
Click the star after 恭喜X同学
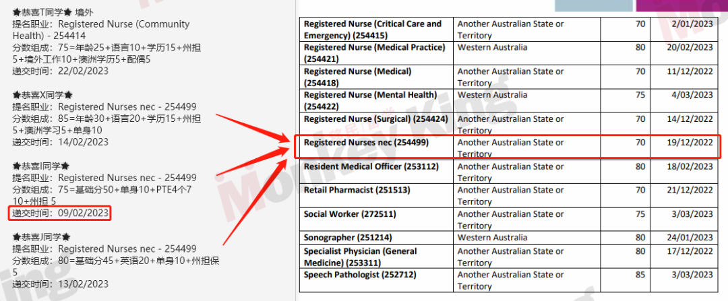(x=69, y=95)
